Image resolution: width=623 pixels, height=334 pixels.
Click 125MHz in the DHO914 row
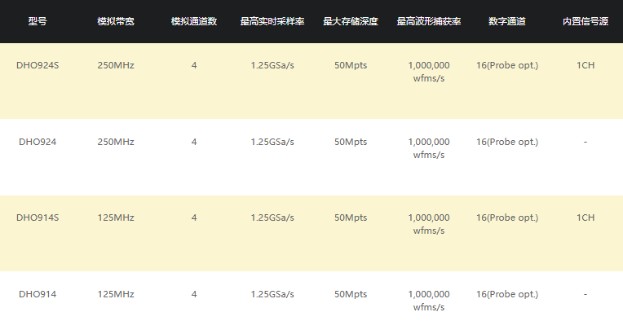click(116, 294)
